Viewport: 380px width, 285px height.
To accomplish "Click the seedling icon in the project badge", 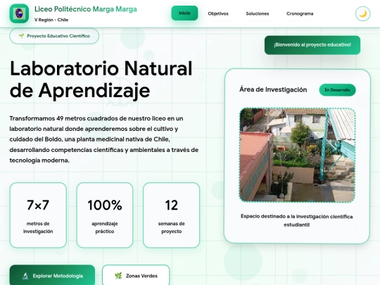I will (x=22, y=36).
